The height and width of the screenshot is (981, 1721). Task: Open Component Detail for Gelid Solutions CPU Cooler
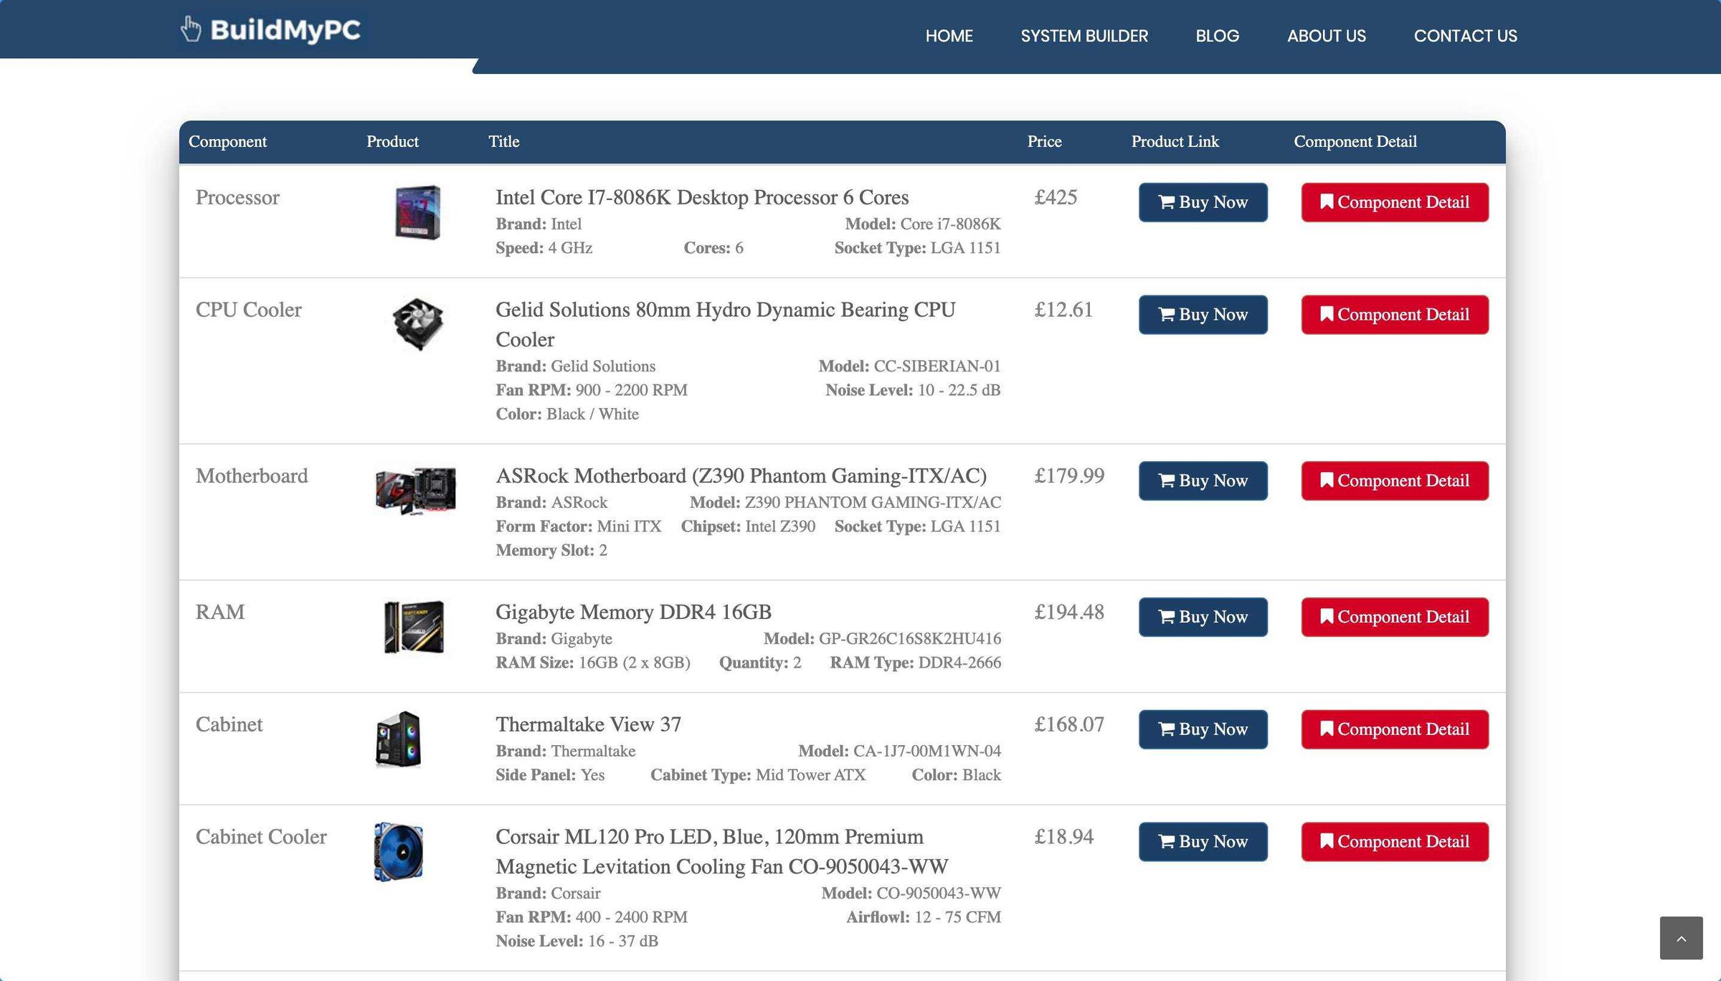point(1395,314)
